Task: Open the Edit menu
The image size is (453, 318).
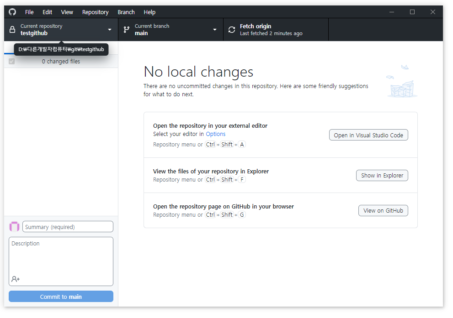Action: 48,12
